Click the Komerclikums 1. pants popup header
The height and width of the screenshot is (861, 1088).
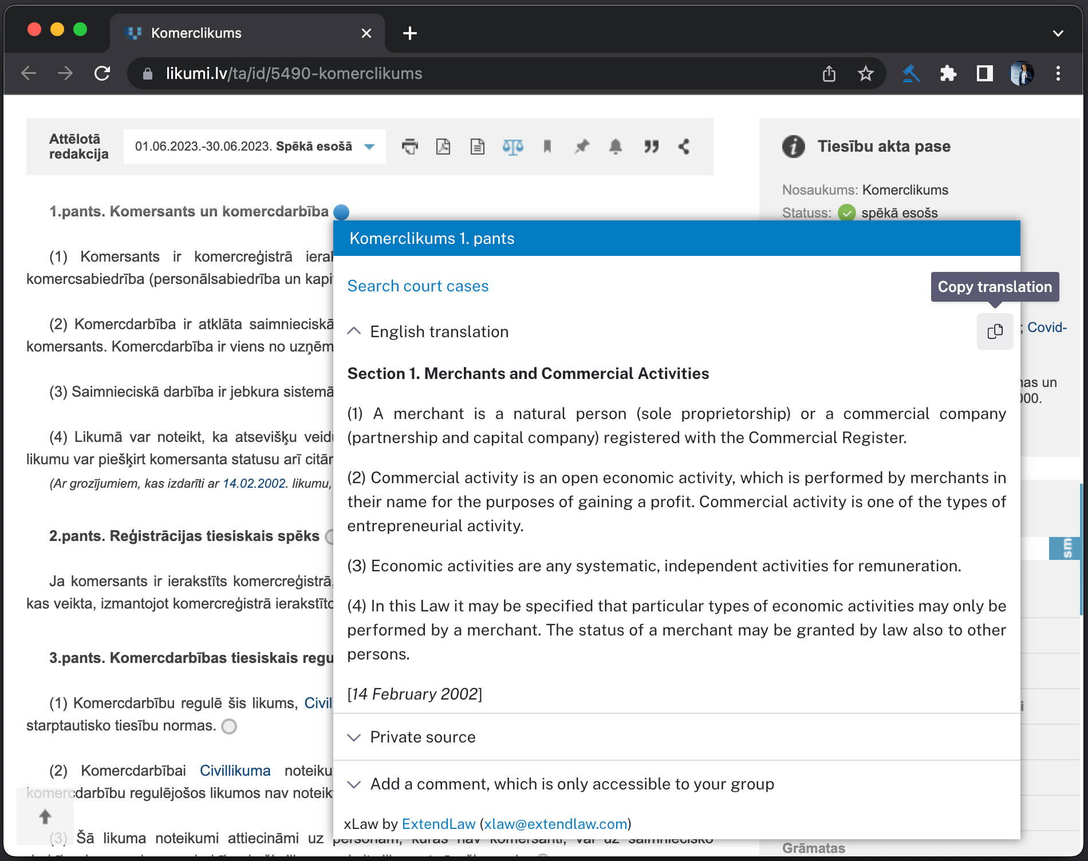[677, 238]
